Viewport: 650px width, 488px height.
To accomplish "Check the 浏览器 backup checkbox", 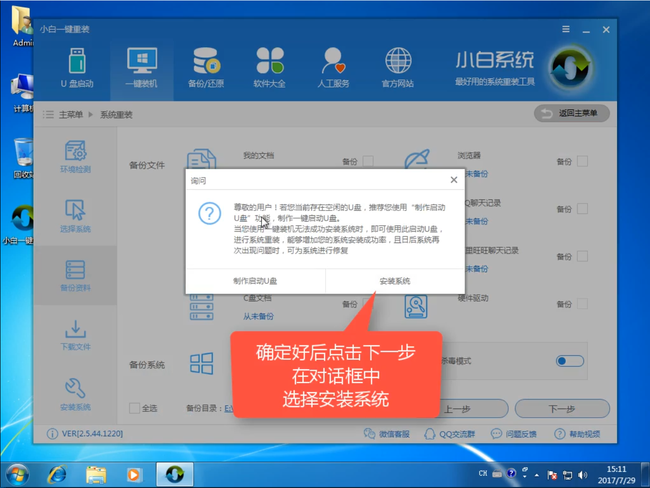I will tap(582, 161).
